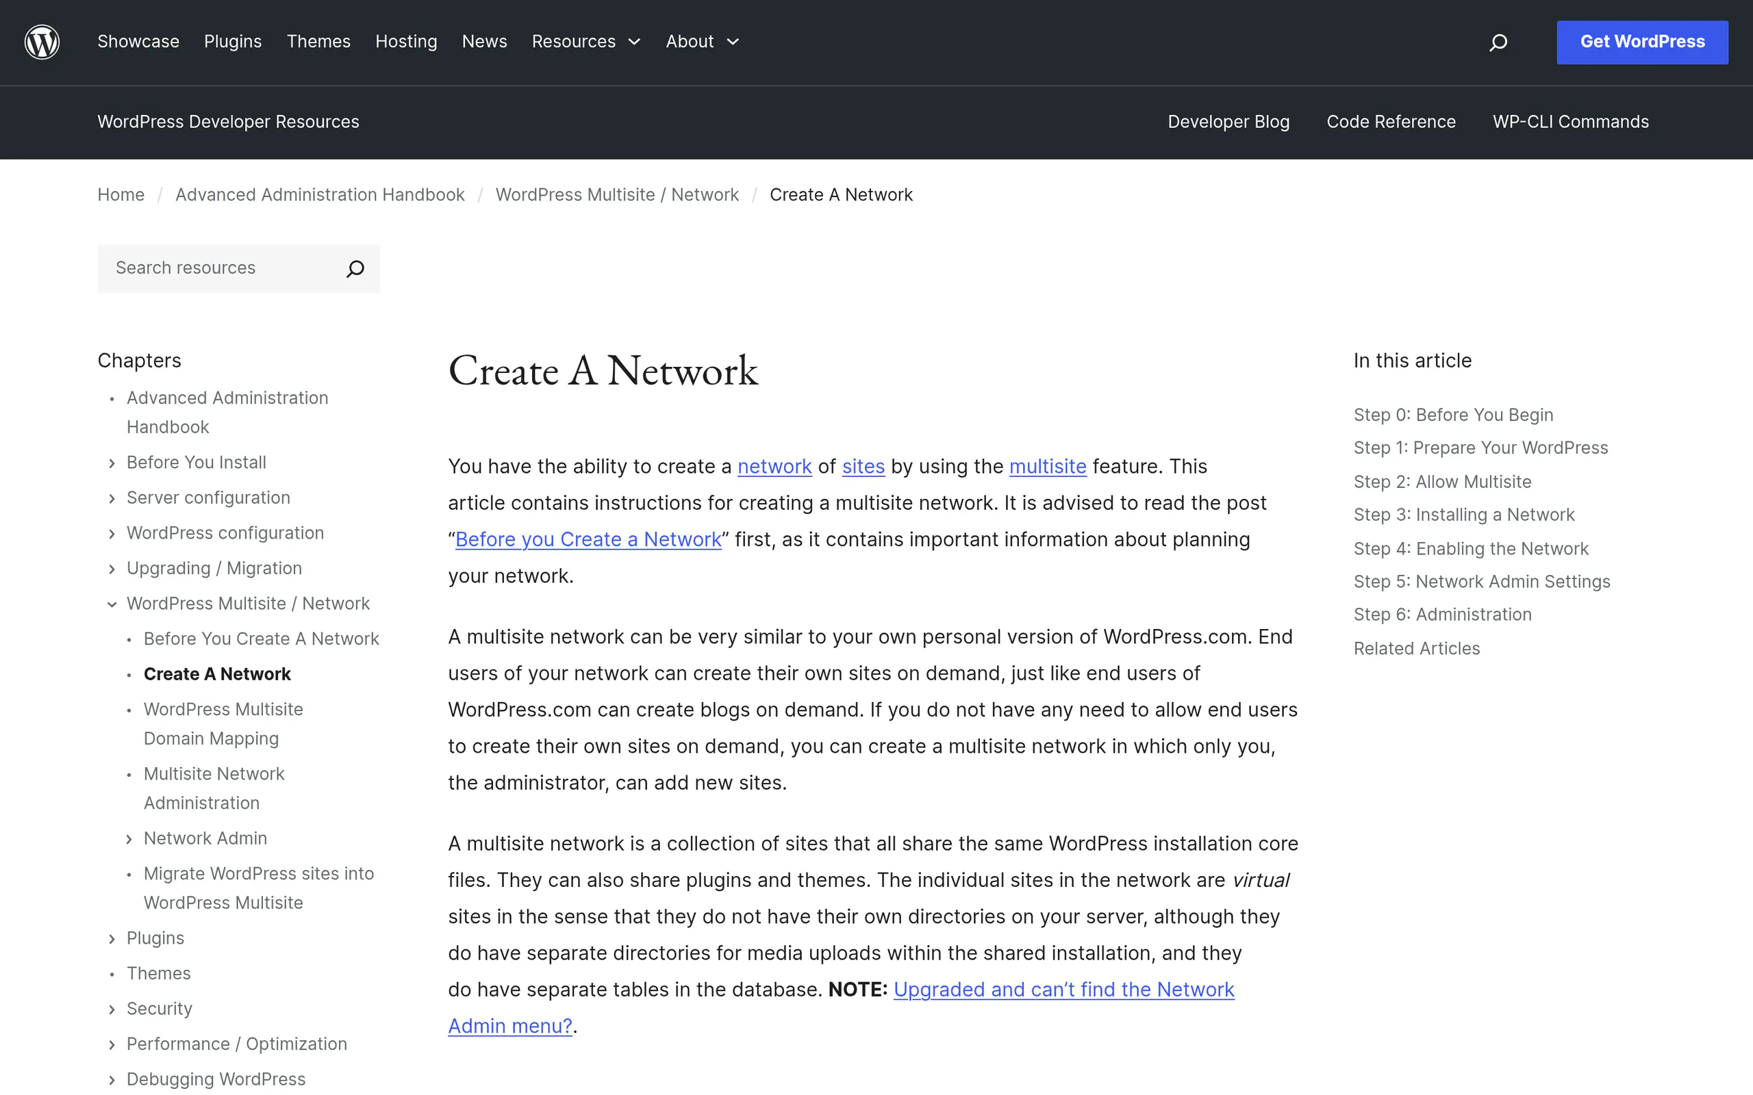Image resolution: width=1753 pixels, height=1095 pixels.
Task: Open the 'network' link in the article
Action: pyautogui.click(x=774, y=466)
